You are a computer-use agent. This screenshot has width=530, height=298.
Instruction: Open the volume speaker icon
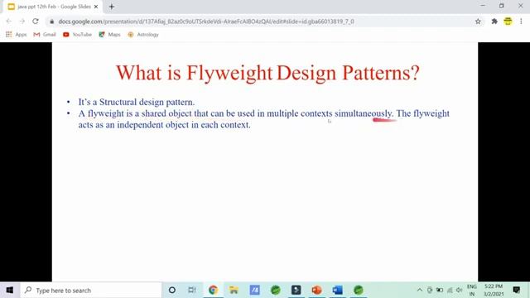click(x=459, y=290)
